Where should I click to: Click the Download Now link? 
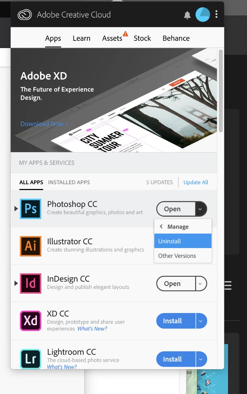pyautogui.click(x=44, y=124)
